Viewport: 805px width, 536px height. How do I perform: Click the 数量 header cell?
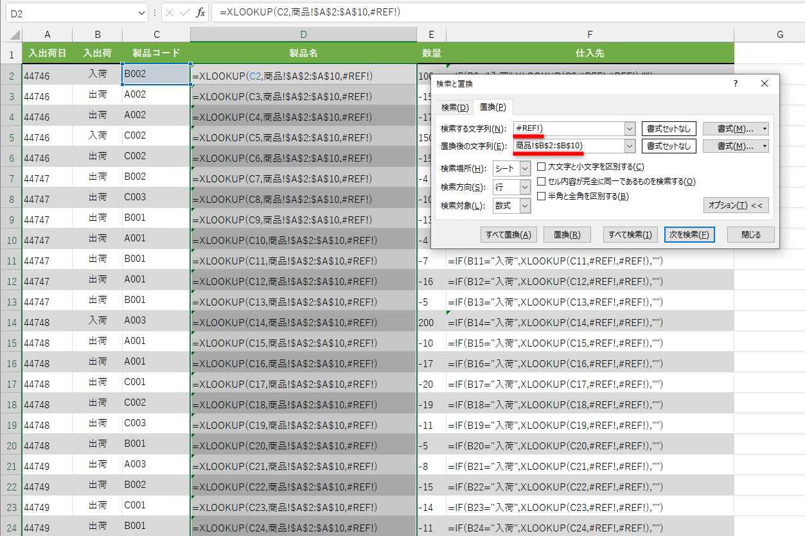click(x=431, y=53)
